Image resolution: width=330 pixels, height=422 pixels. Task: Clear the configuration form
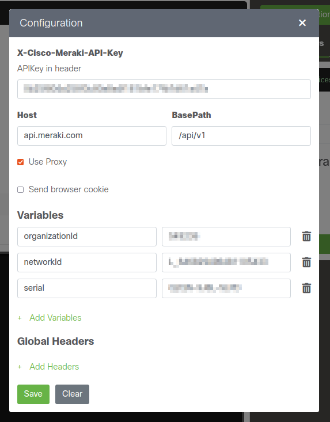pos(72,394)
